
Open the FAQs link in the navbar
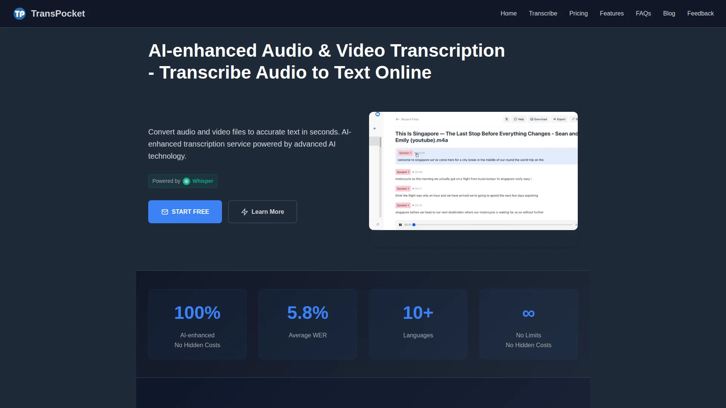click(x=643, y=14)
